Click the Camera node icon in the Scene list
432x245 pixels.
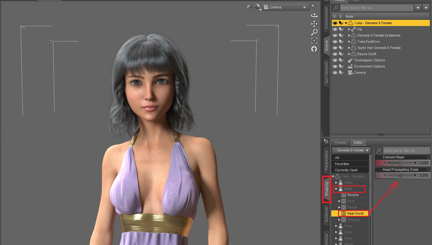[350, 72]
